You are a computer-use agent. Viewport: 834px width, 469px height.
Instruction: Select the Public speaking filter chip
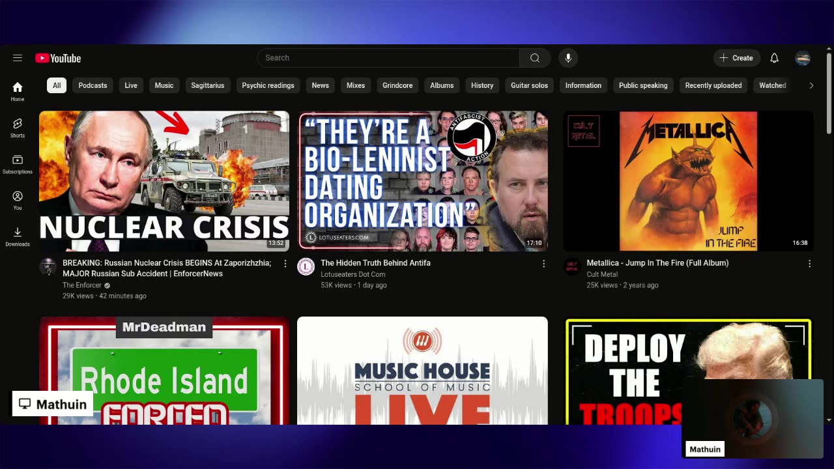point(643,85)
